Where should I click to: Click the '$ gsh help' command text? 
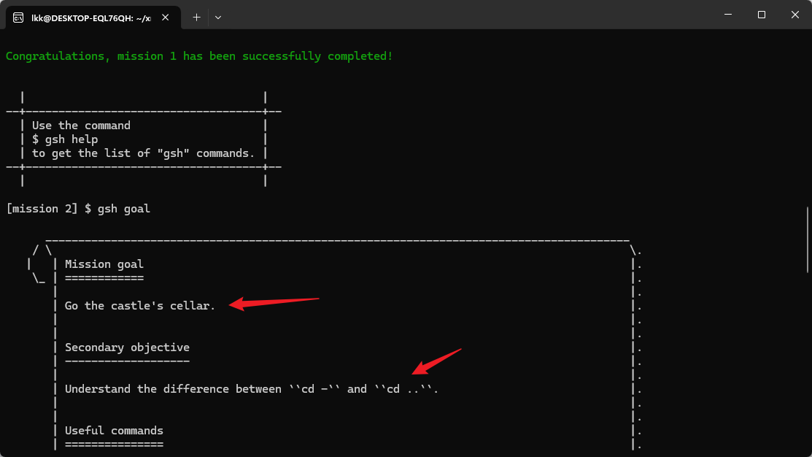point(65,139)
